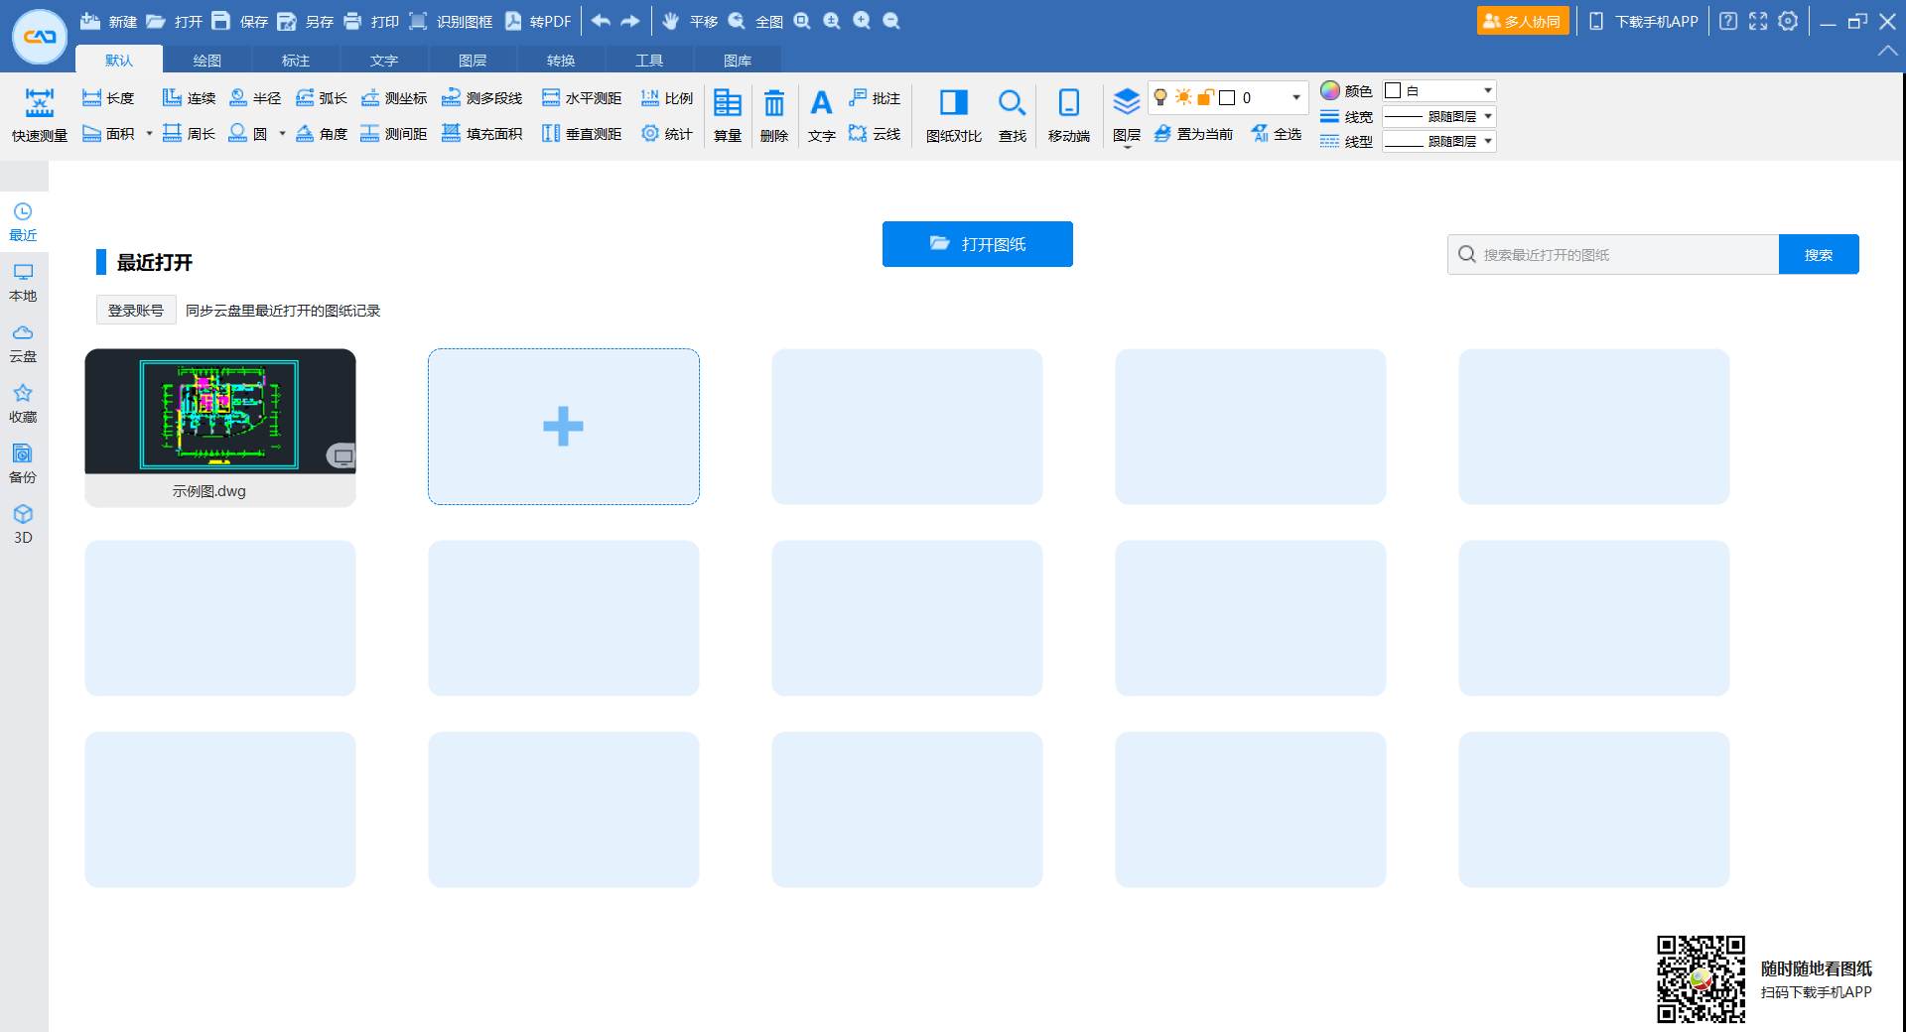Open the 收藏 favorites sidebar section
Screen dimensions: 1906x1032
pos(23,403)
